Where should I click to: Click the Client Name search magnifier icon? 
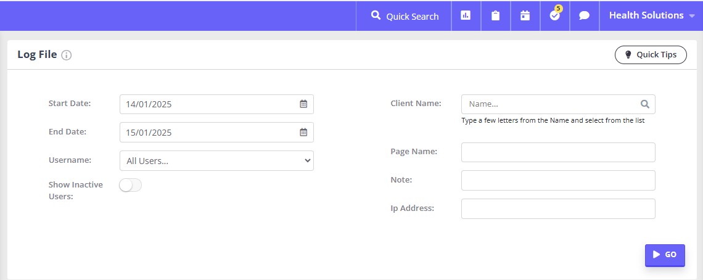(x=644, y=104)
